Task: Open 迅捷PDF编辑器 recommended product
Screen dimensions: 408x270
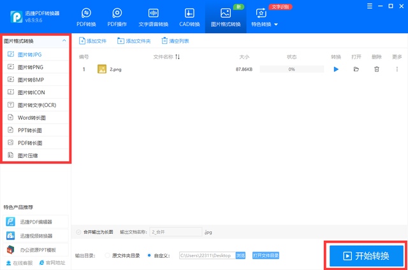Action: (36, 222)
